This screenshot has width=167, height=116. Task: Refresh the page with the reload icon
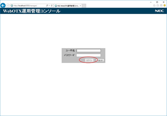[52, 5]
